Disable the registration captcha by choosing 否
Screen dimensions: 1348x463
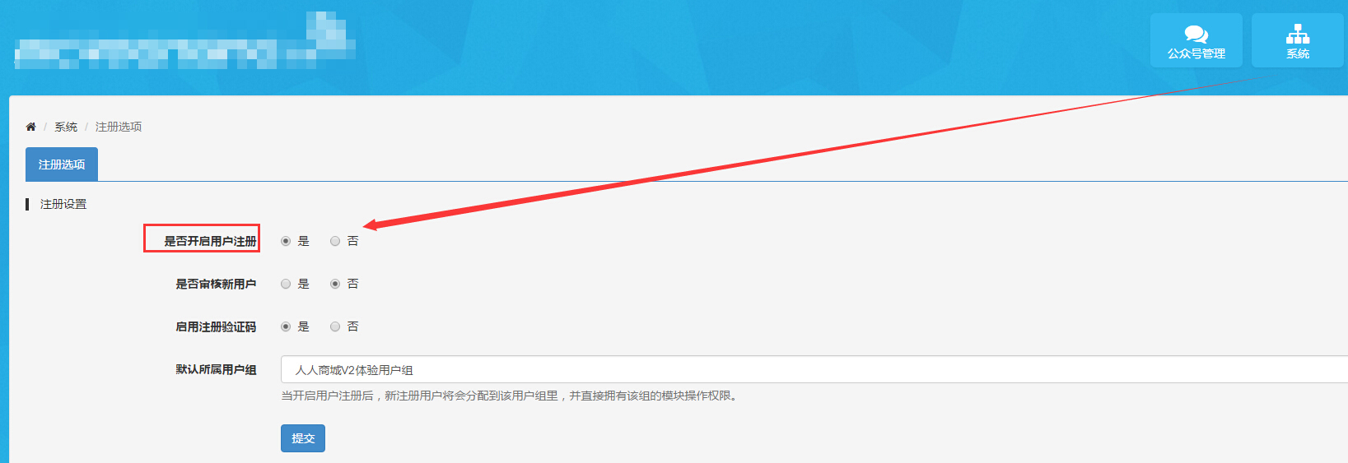(335, 326)
